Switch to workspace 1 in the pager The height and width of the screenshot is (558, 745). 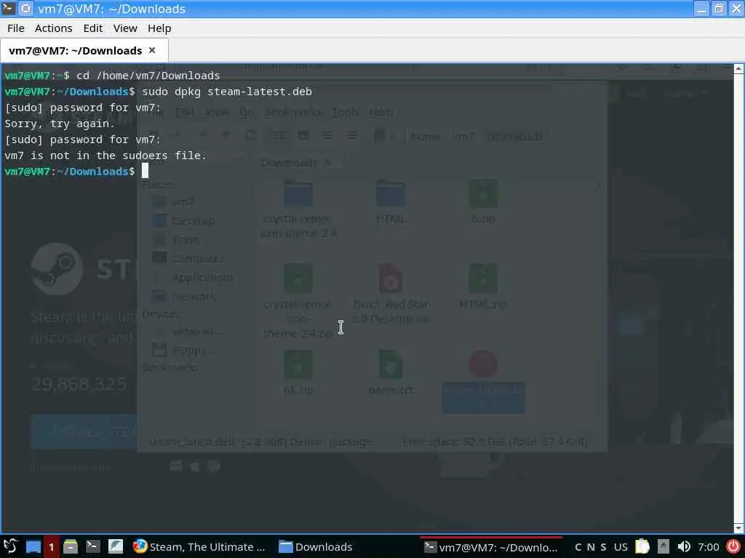[x=52, y=546]
